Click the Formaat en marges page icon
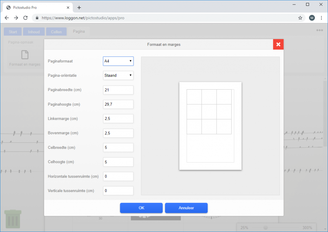This screenshot has height=232, width=328. coord(25,55)
